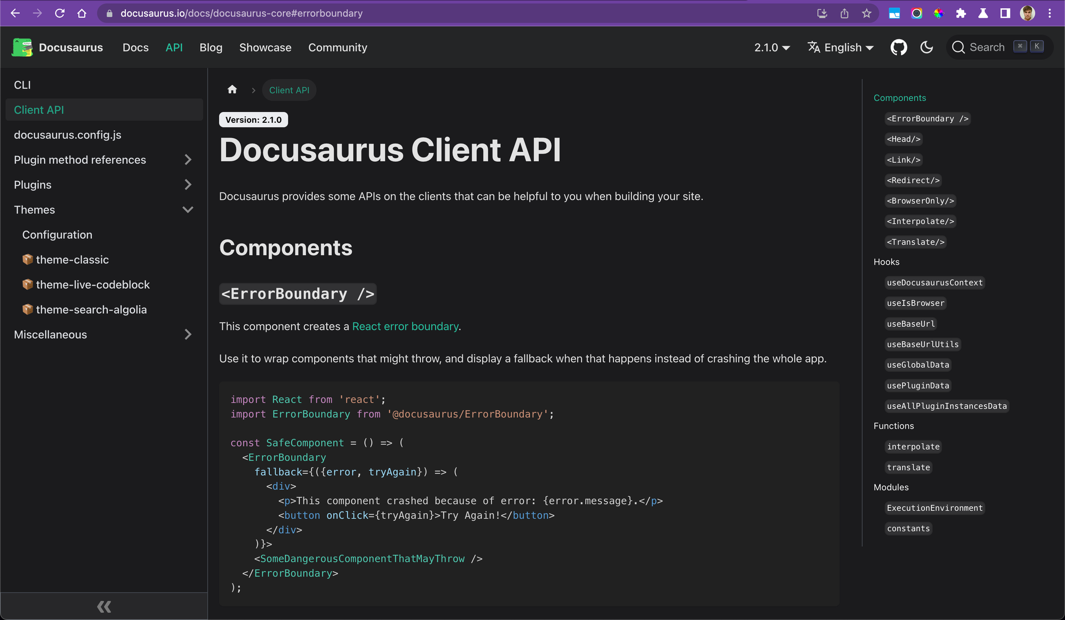The width and height of the screenshot is (1065, 620).
Task: Go back with browser back arrow
Action: pyautogui.click(x=15, y=14)
